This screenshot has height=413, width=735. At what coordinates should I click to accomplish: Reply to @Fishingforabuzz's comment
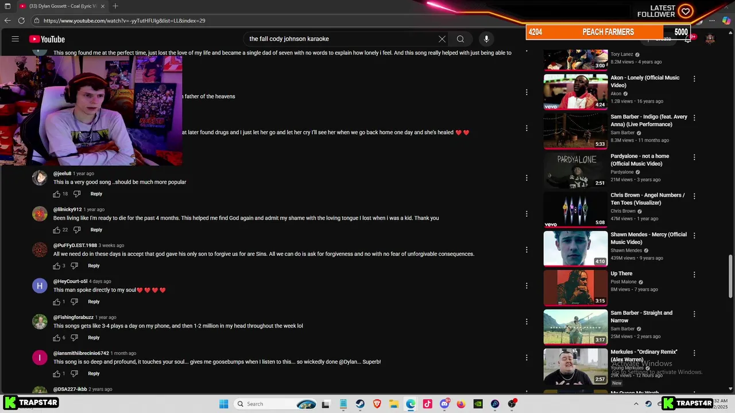[94, 338]
